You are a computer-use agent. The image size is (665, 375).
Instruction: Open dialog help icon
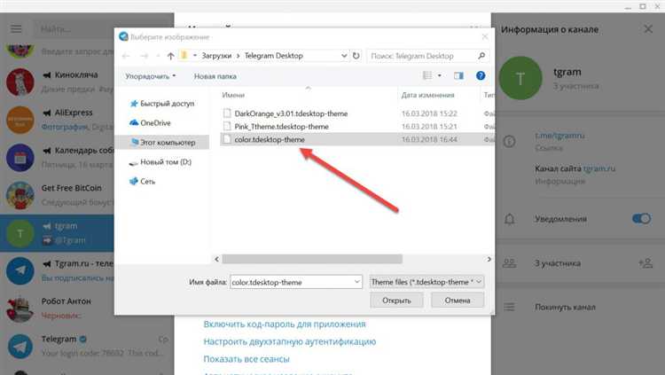(481, 75)
